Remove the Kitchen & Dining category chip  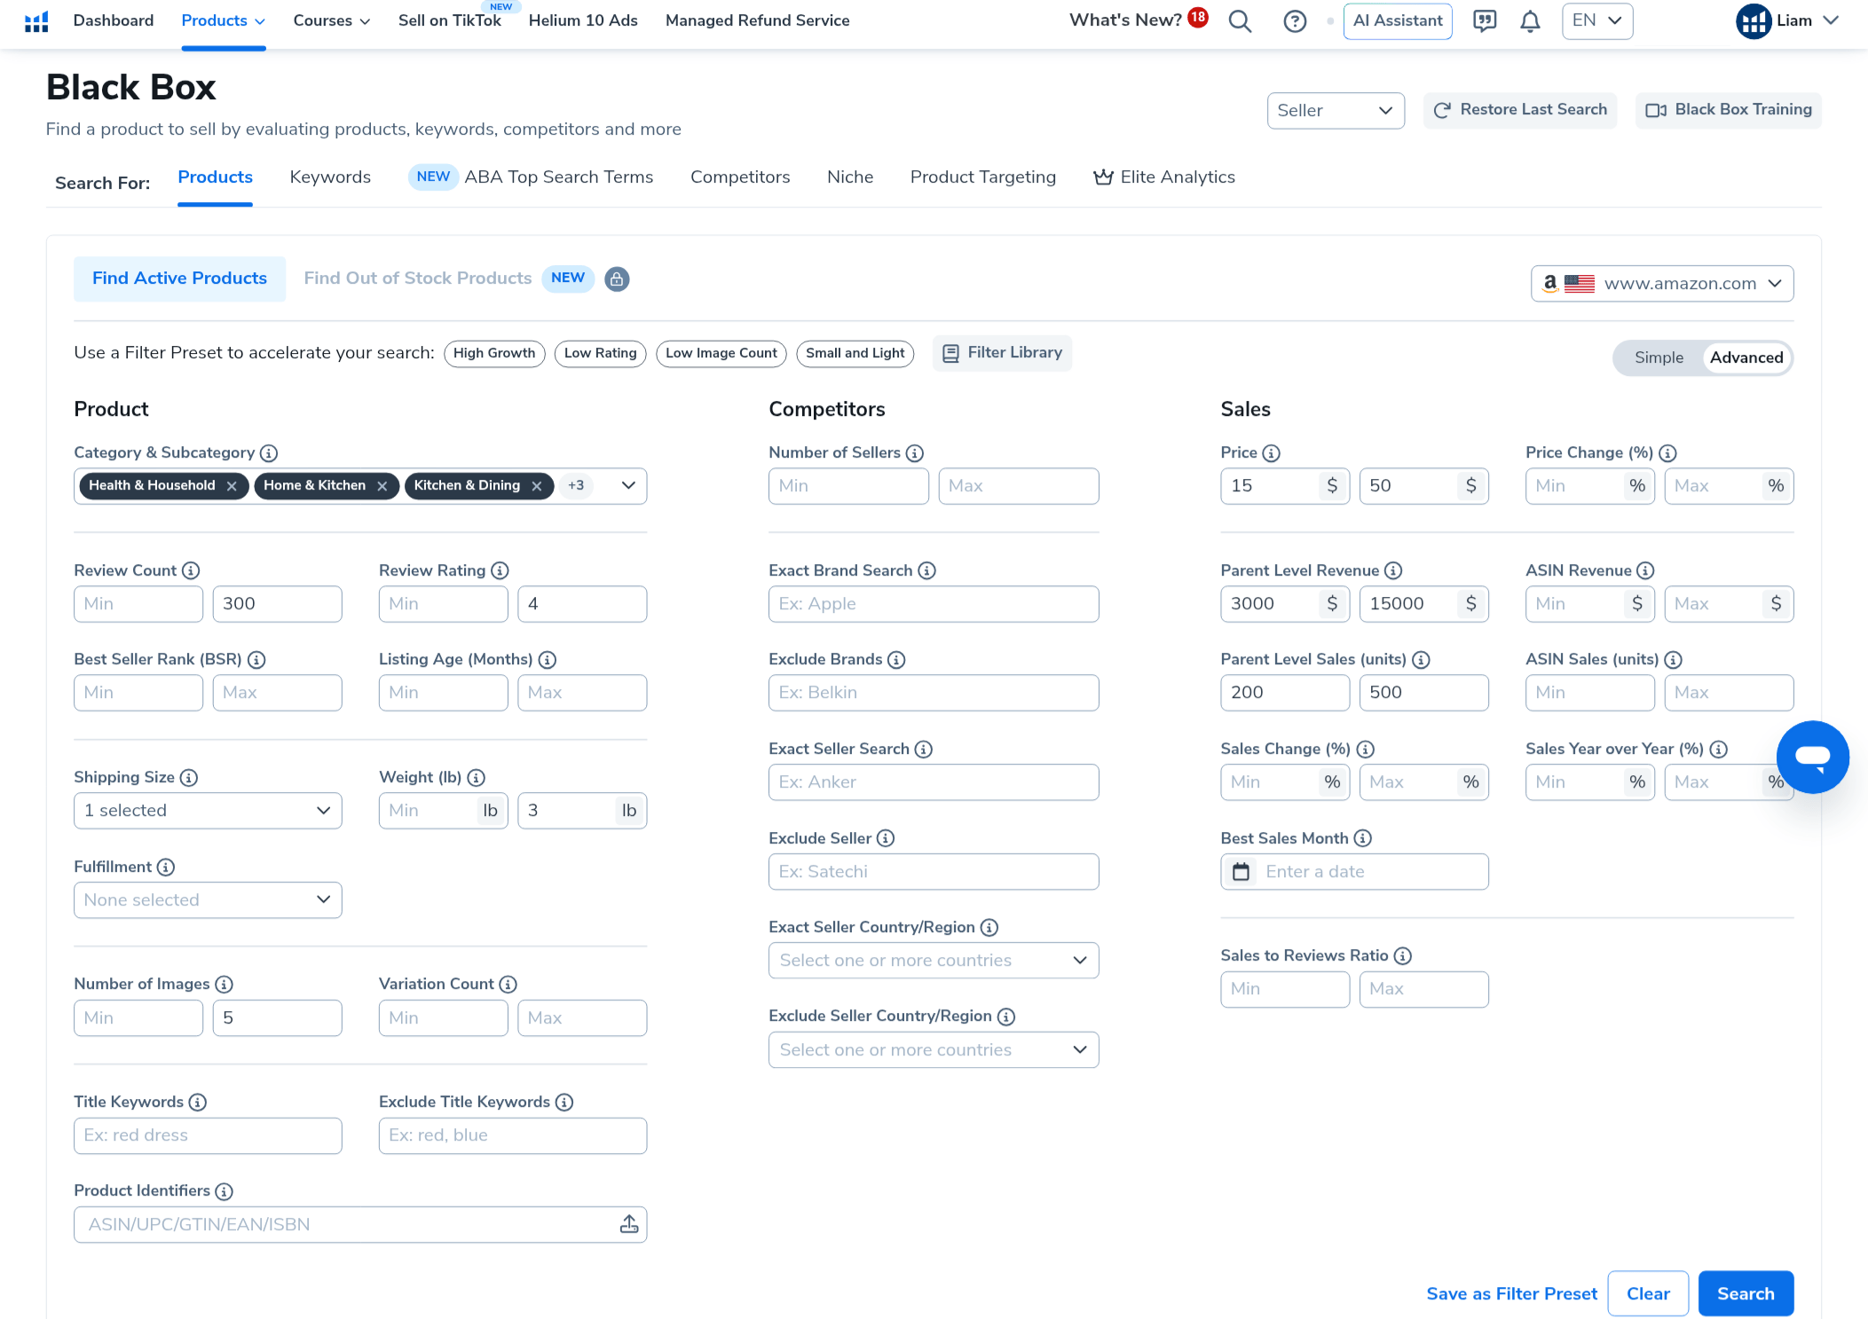tap(537, 486)
